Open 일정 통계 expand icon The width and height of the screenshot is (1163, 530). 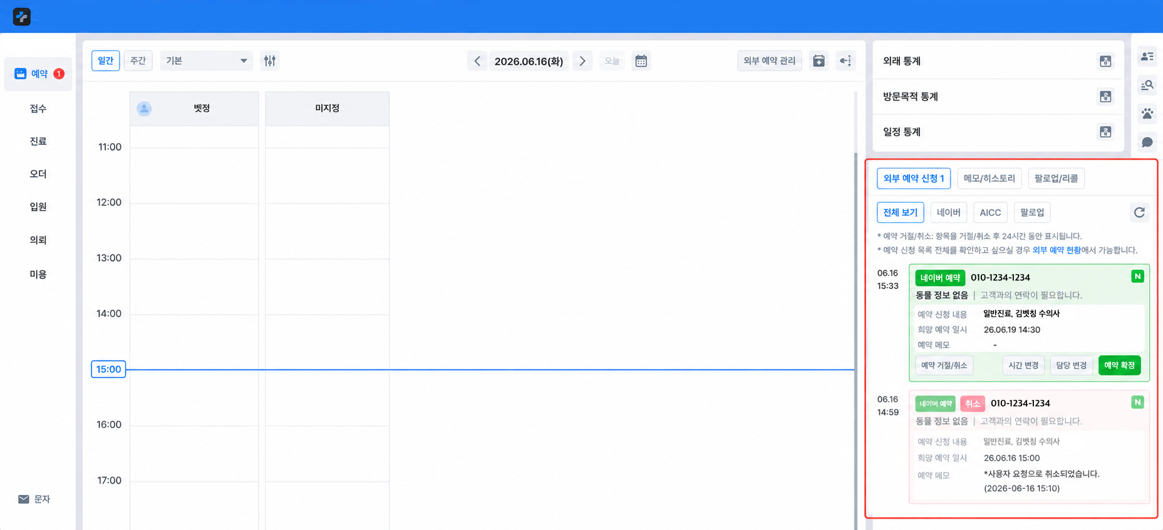[1105, 131]
